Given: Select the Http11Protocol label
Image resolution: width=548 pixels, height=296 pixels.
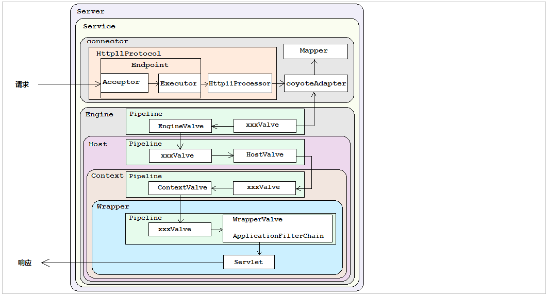Looking at the screenshot, I should 128,54.
